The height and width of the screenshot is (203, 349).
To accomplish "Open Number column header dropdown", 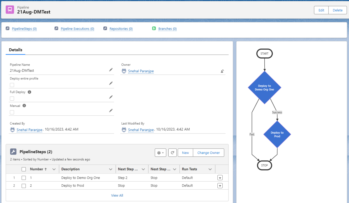I will (x=54, y=169).
